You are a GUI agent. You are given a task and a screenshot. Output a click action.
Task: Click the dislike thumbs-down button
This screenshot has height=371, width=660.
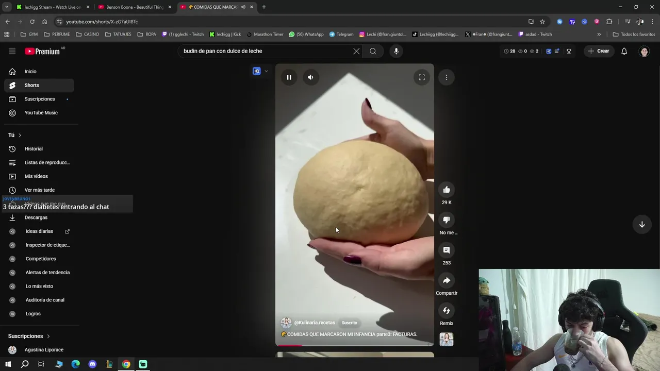click(447, 220)
